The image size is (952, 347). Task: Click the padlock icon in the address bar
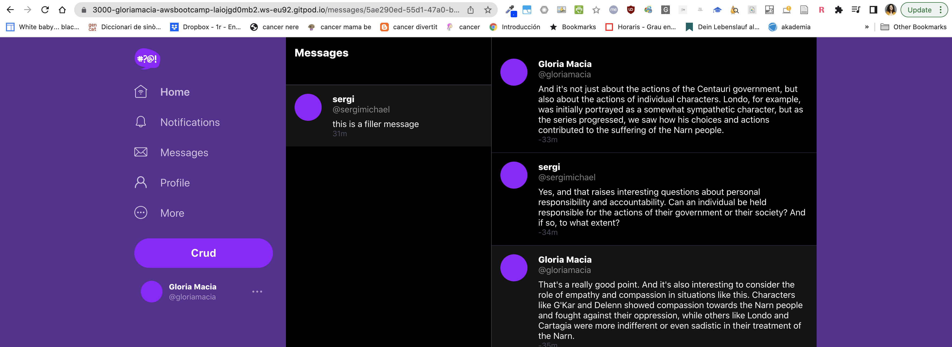point(83,10)
